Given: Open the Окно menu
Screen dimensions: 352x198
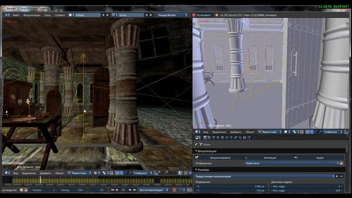Looking at the screenshot, I should point(48,15).
